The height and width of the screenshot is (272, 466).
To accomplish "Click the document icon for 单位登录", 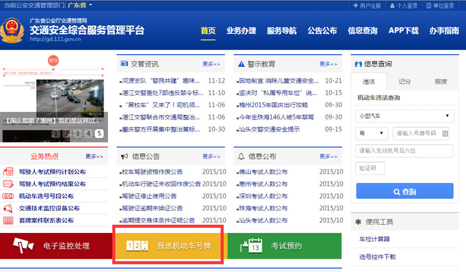I will pos(429,5).
